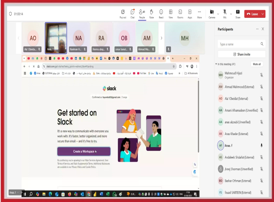Click the shield icon beside the timer
The width and height of the screenshot is (274, 202).
pyautogui.click(x=10, y=14)
